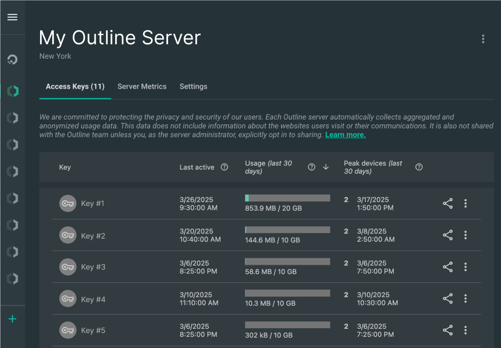Click the key icon next to Key #2
This screenshot has height=348, width=501.
point(68,235)
